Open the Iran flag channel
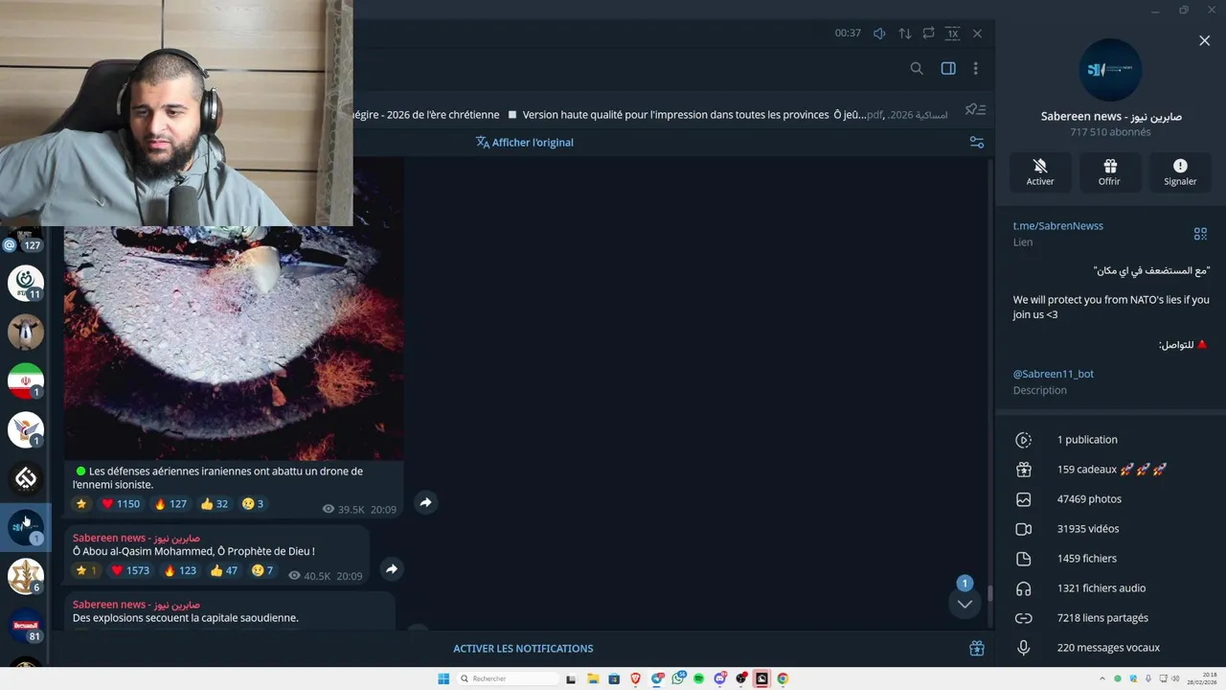Viewport: 1226px width, 690px height. pos(26,380)
